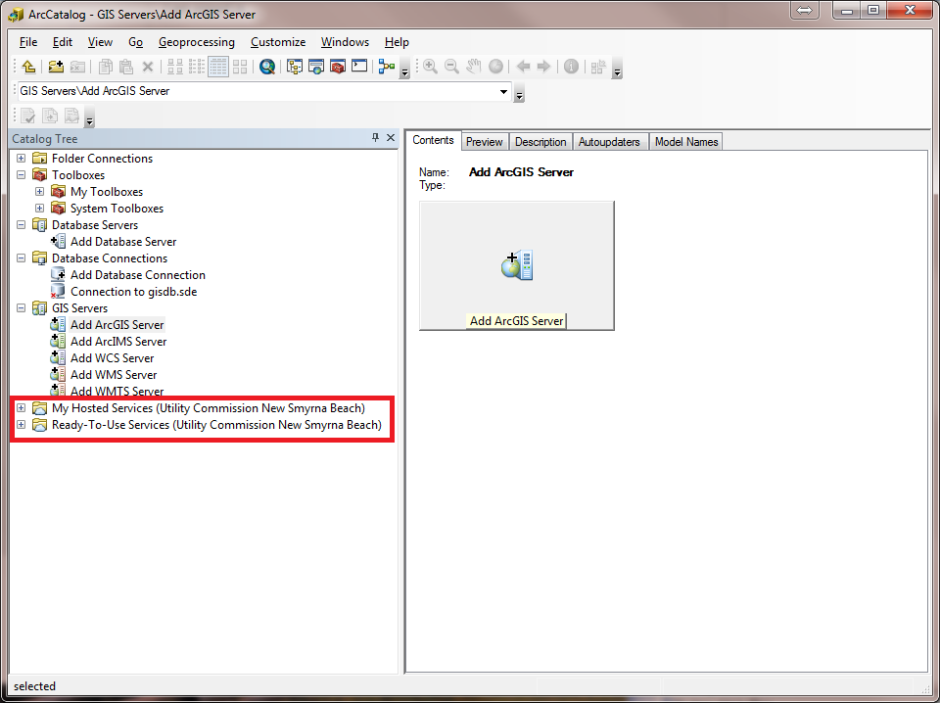The image size is (940, 703).
Task: Switch to the Description tab
Action: coord(540,142)
